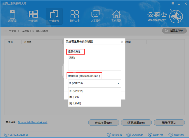Click 返回主菜单 button
This screenshot has height=138, width=189.
click(174, 31)
